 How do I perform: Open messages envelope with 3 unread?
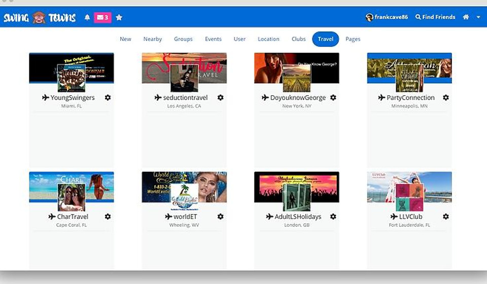[x=102, y=17]
